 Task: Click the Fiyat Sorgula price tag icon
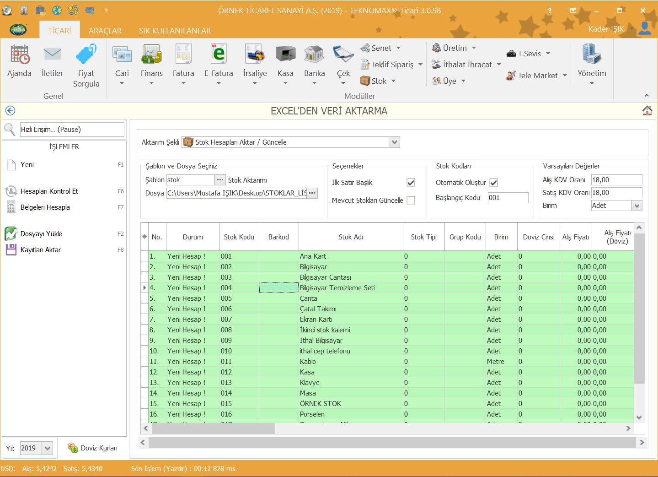86,55
